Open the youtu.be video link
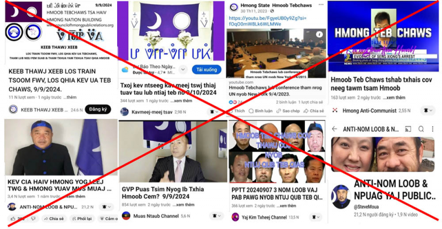 click(x=267, y=21)
